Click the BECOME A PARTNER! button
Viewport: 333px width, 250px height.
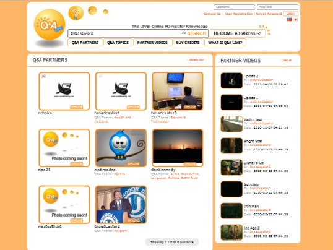click(x=238, y=33)
